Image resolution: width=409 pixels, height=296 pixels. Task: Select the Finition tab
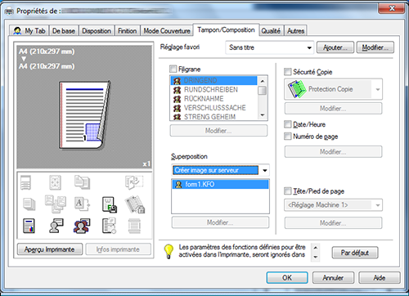(127, 31)
